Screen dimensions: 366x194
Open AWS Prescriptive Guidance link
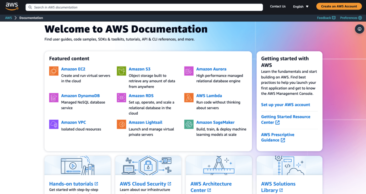(x=277, y=137)
